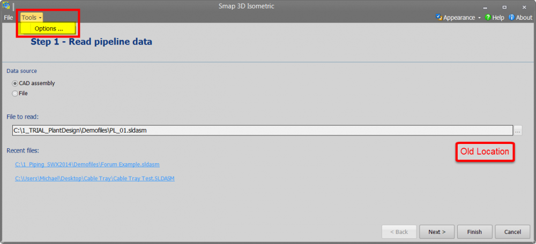Expand the Appearance dropdown arrow
Image resolution: width=536 pixels, height=244 pixels.
click(x=479, y=18)
